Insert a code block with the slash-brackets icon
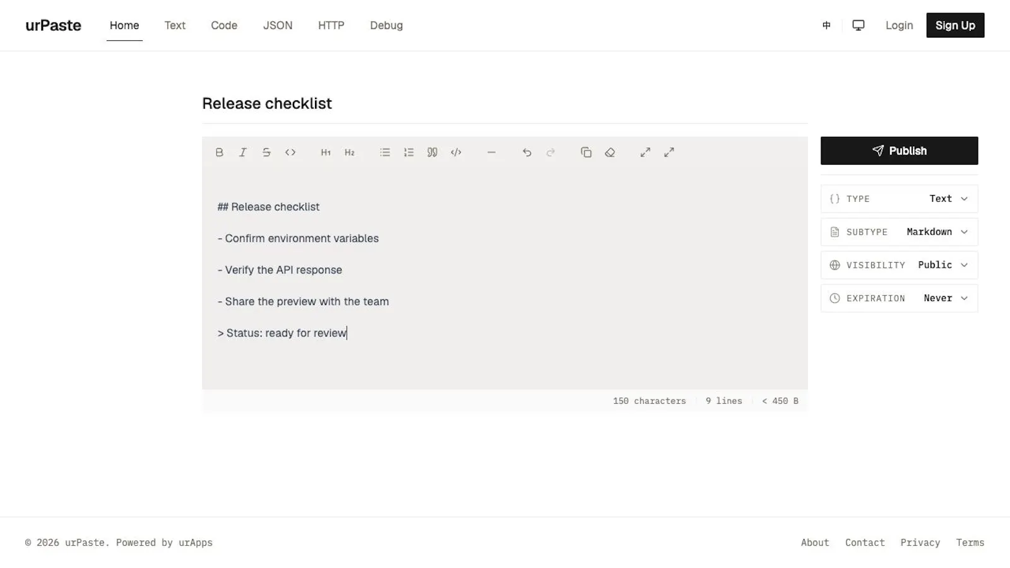1010x568 pixels. pyautogui.click(x=456, y=152)
